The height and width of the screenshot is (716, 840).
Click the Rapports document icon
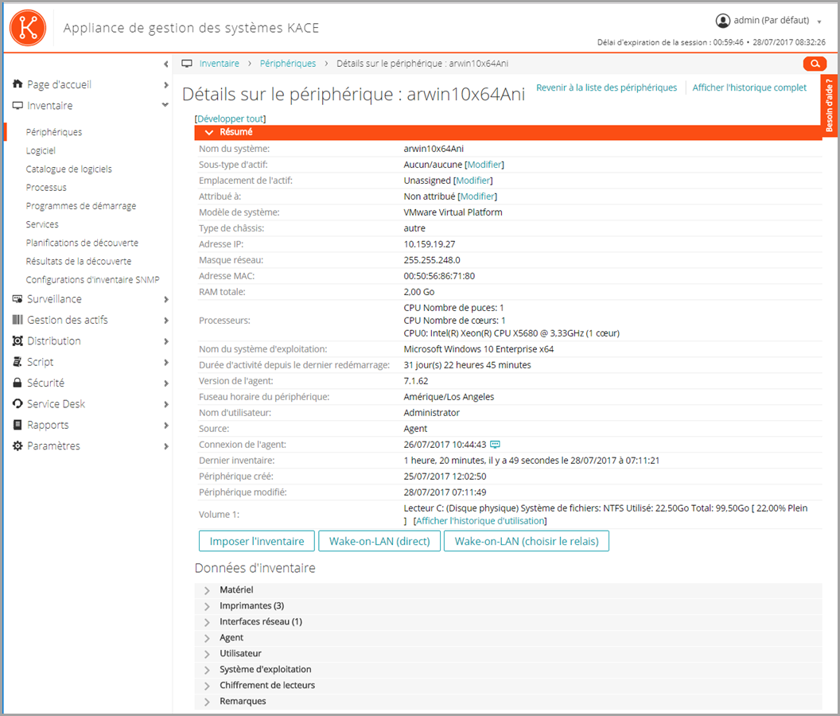point(17,425)
